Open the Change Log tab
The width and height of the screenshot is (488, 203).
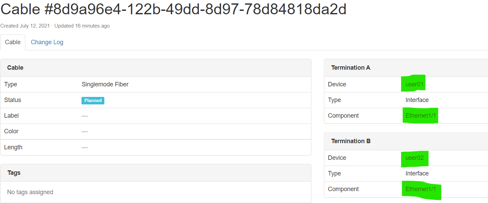[x=47, y=42]
